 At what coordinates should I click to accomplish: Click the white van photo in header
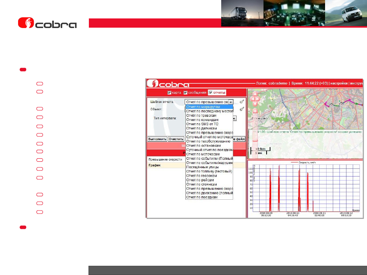tap(346, 13)
